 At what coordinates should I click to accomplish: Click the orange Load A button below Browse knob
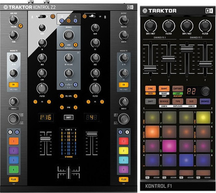coord(62,45)
